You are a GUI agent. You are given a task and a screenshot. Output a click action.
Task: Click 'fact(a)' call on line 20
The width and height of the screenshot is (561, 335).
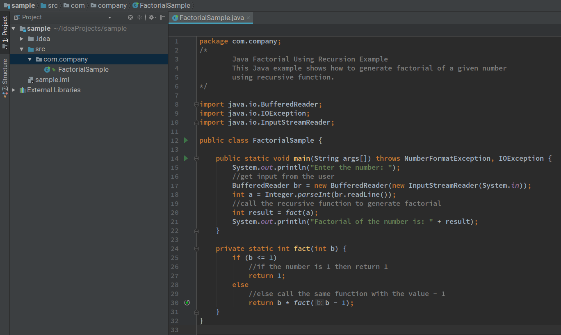point(300,212)
